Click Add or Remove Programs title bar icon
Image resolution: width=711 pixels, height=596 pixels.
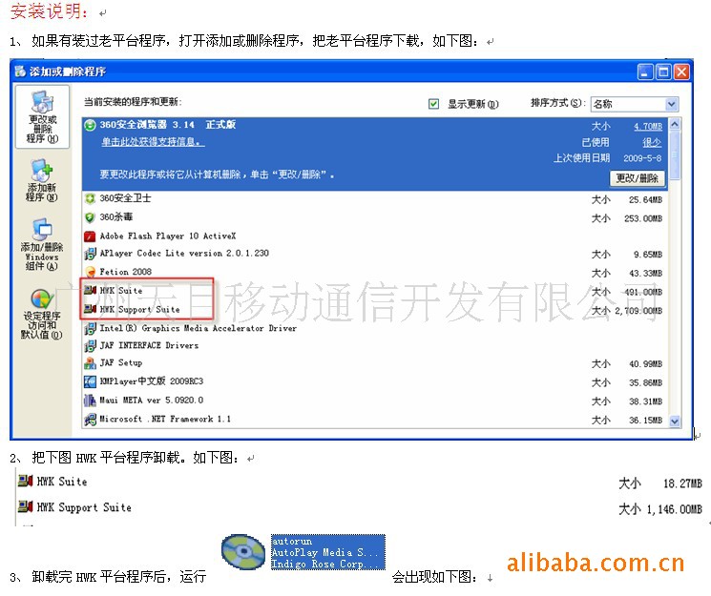[20, 72]
